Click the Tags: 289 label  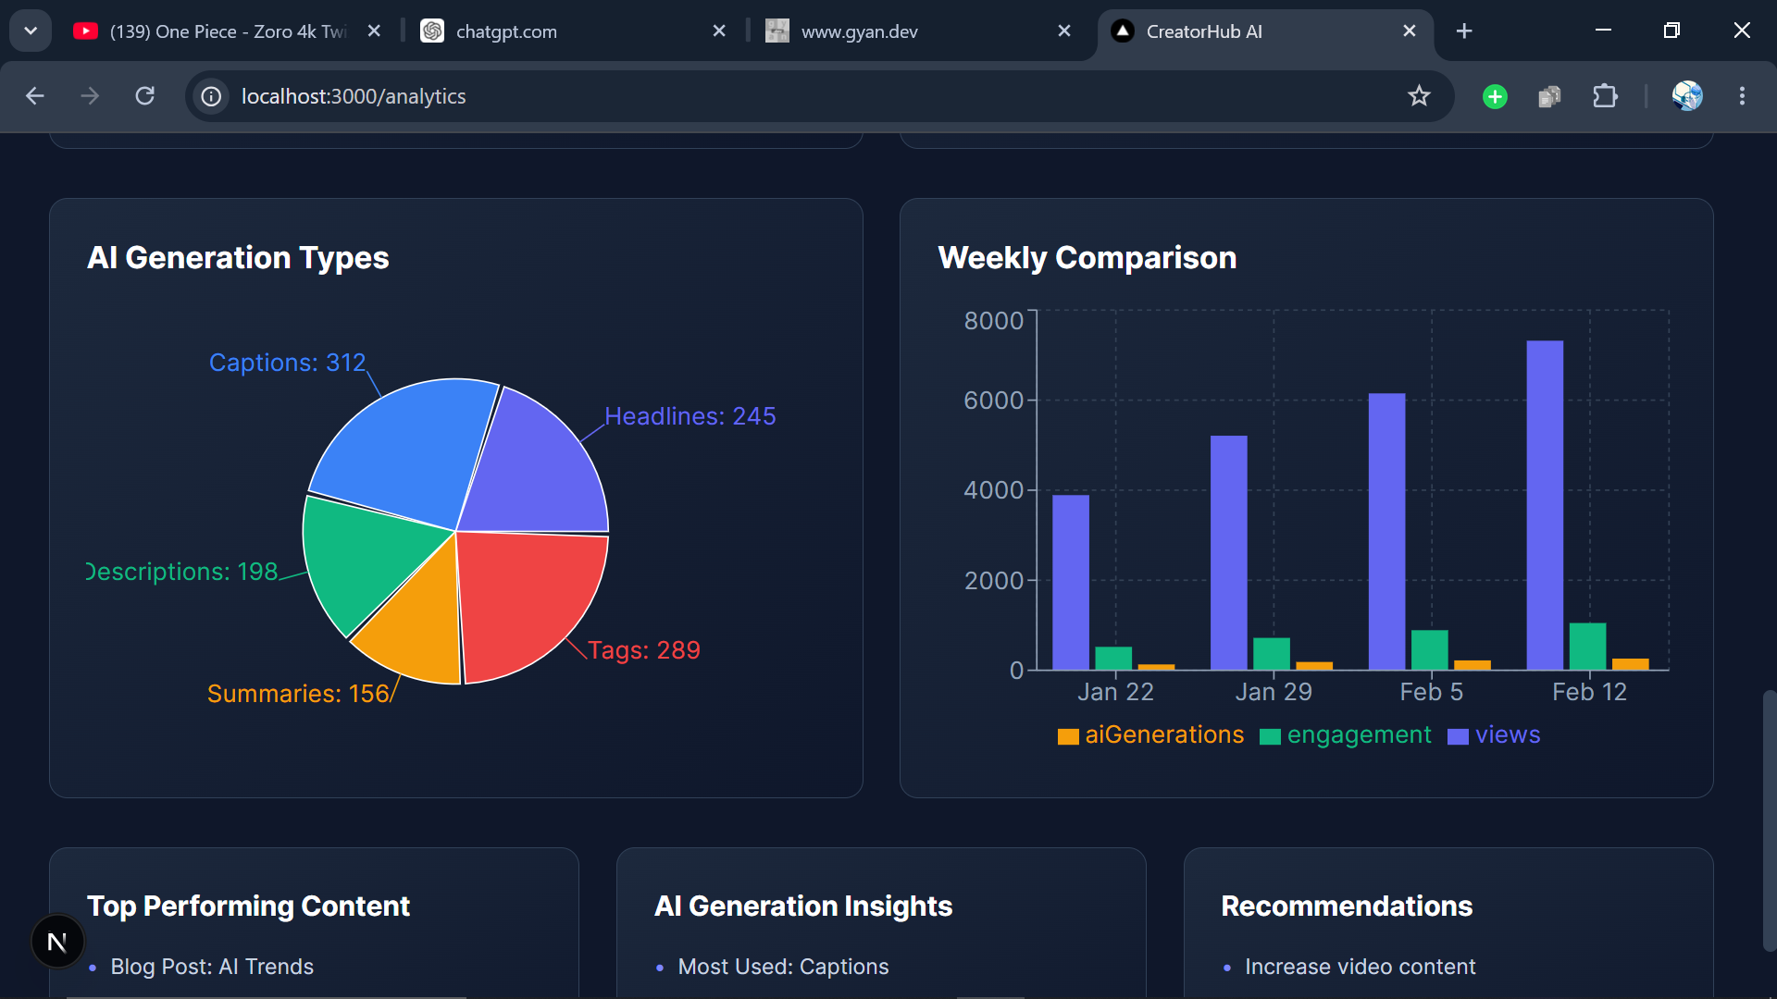click(643, 650)
